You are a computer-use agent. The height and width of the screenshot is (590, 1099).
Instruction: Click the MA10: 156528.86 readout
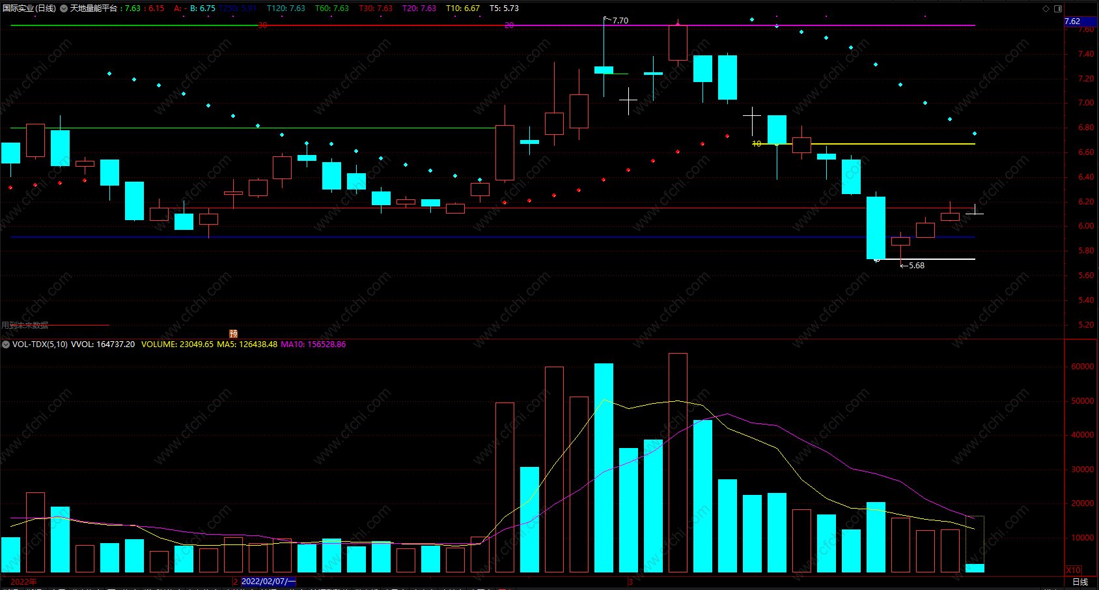(x=313, y=344)
